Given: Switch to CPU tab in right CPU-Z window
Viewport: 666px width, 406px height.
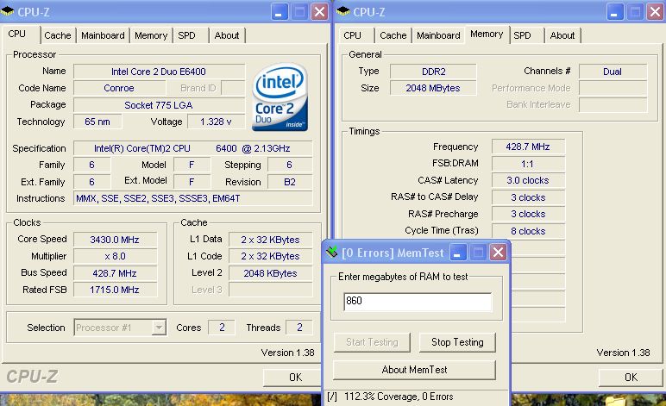Looking at the screenshot, I should pos(352,35).
